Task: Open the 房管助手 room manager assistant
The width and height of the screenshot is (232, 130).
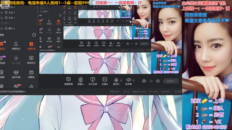Action: 16,46
